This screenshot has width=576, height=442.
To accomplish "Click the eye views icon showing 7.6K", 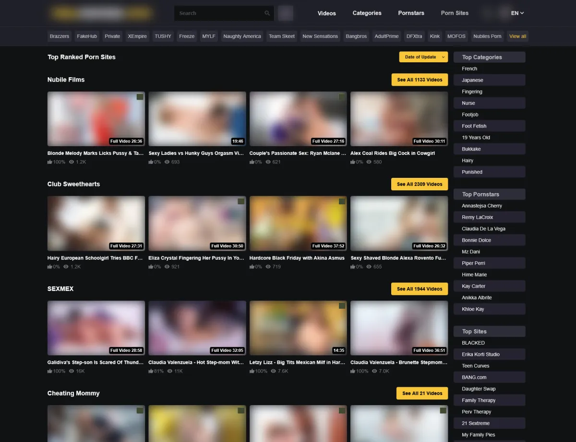I will coord(274,371).
